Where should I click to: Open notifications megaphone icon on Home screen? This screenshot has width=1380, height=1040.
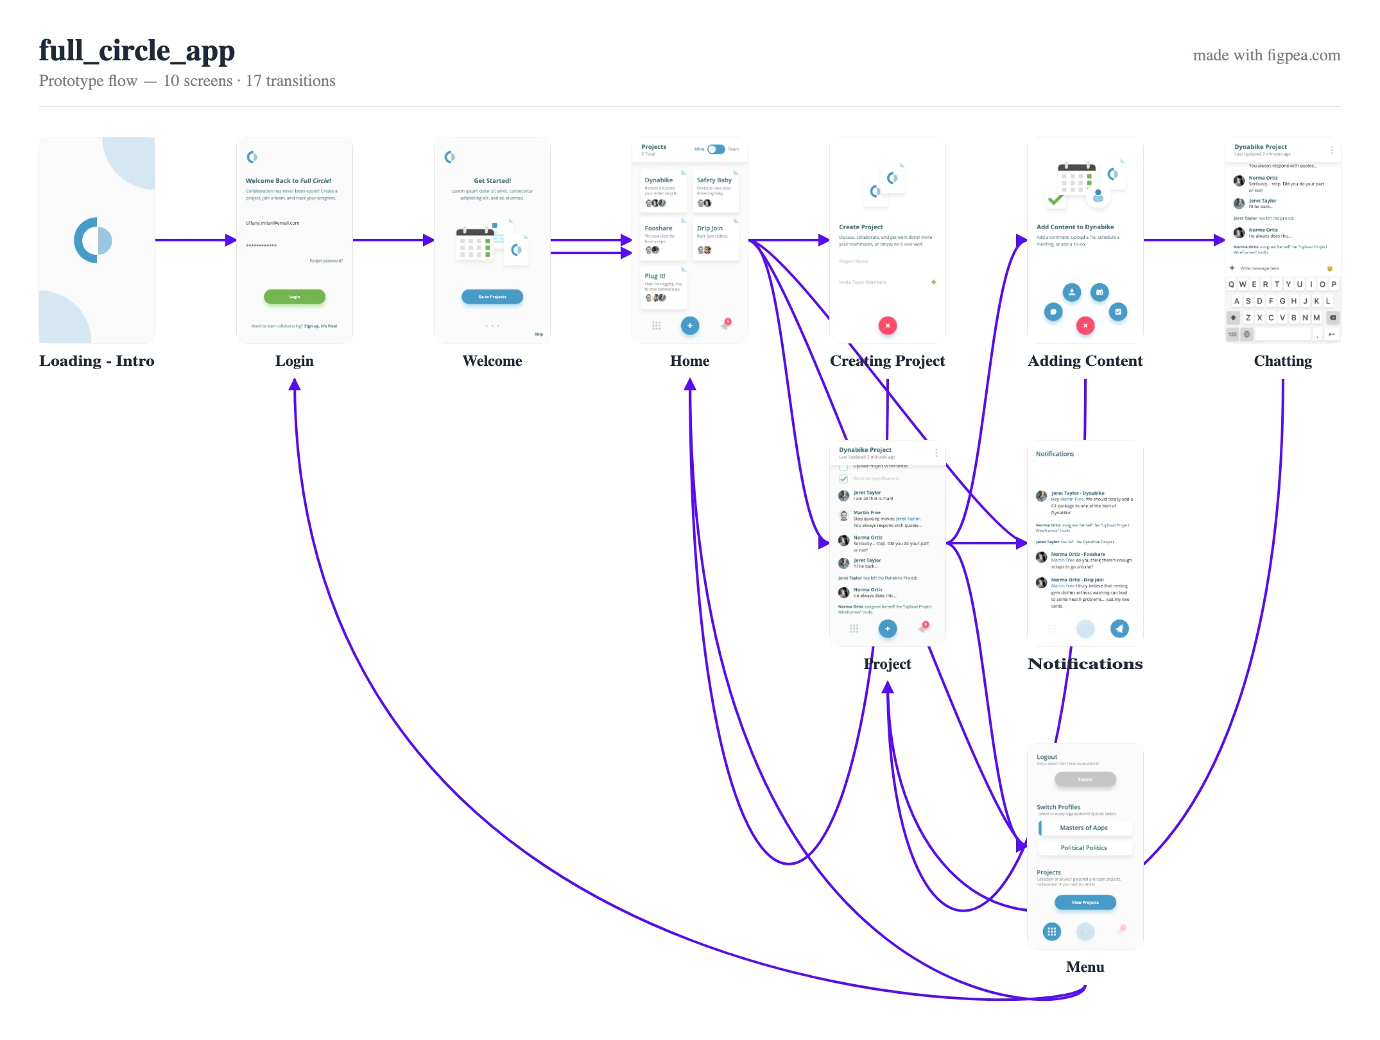[725, 324]
